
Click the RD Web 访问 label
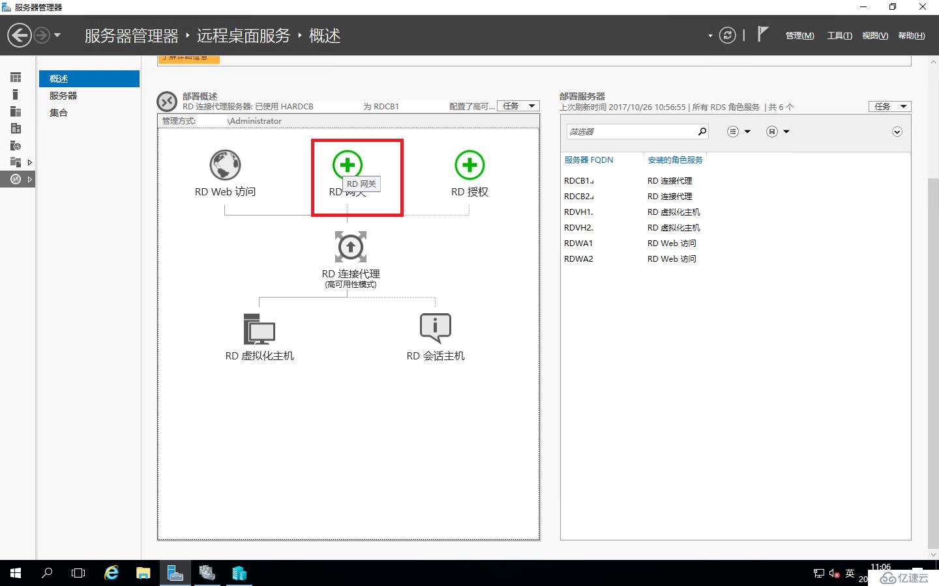[225, 192]
